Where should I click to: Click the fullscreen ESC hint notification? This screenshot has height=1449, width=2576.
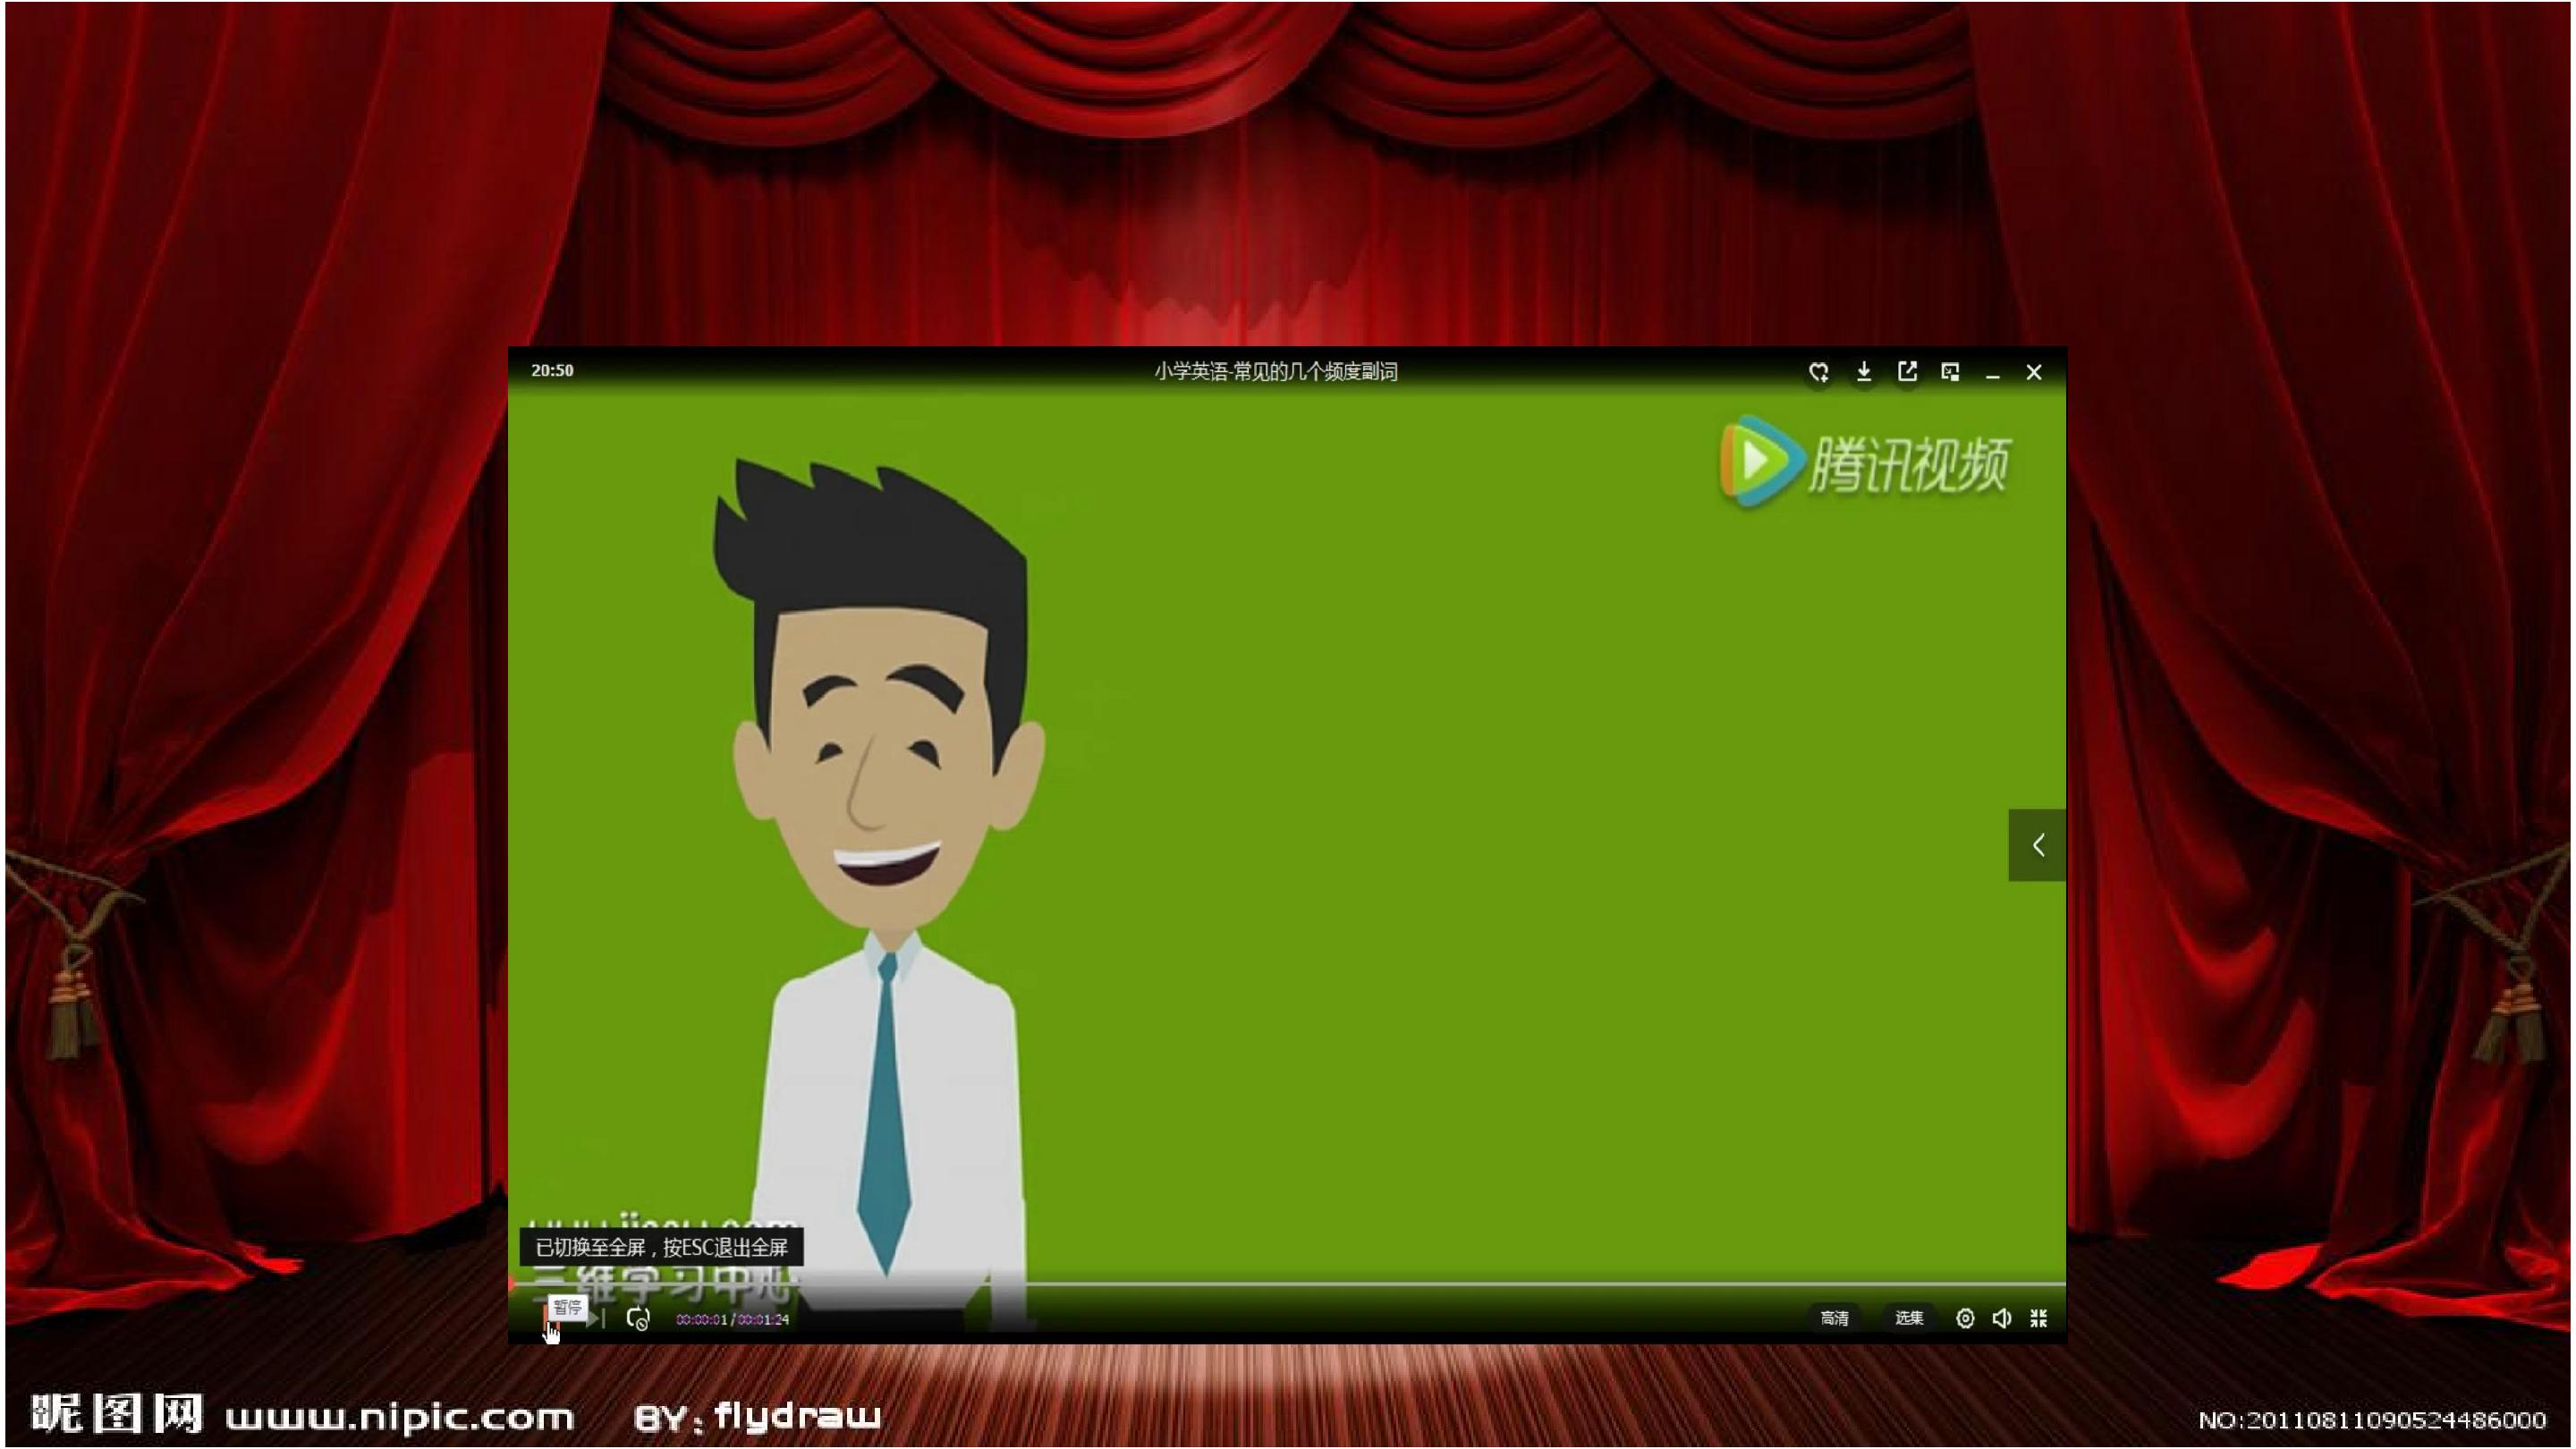661,1247
